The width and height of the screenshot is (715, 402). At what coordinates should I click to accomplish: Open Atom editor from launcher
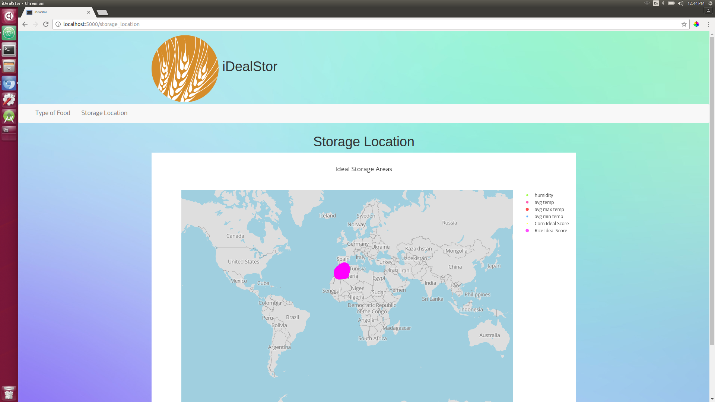pyautogui.click(x=9, y=33)
